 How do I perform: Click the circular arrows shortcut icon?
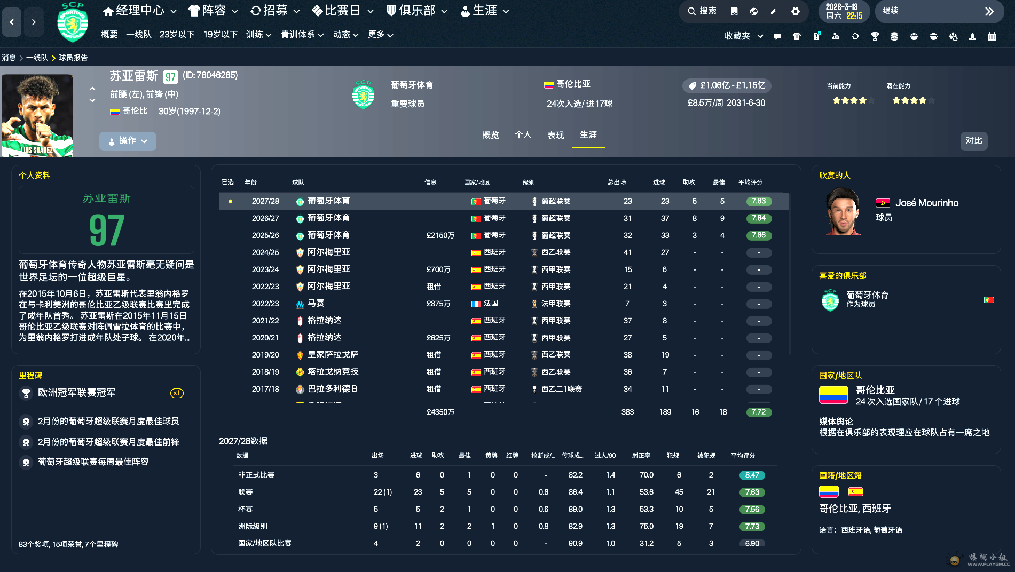coord(855,36)
